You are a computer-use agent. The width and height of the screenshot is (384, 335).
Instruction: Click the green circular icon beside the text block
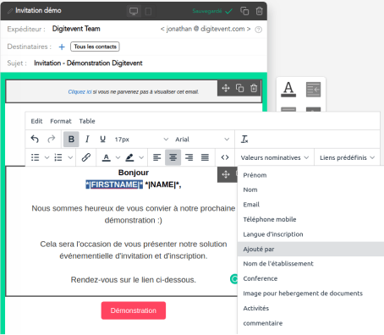point(233,279)
